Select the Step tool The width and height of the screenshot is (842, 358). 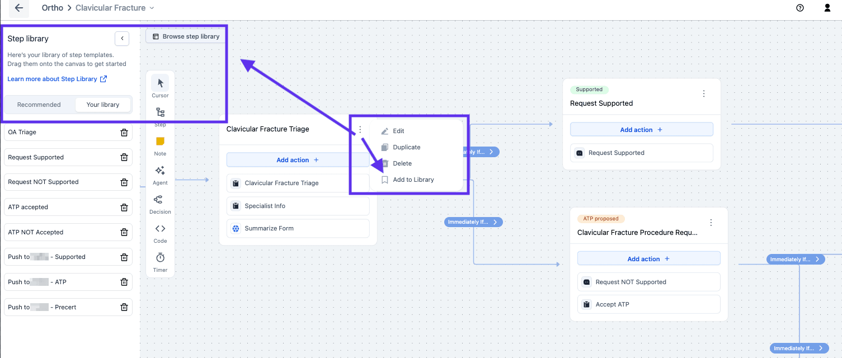point(160,116)
